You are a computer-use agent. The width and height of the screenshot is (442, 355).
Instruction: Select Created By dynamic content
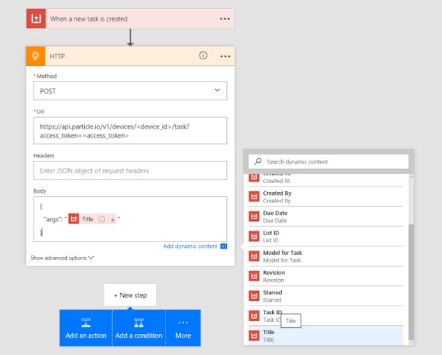pyautogui.click(x=326, y=196)
